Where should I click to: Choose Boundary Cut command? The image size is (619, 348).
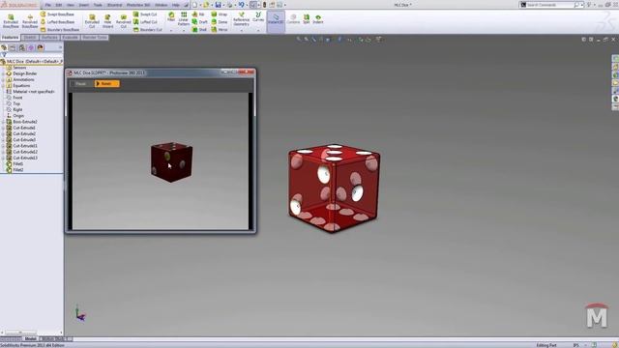[148, 30]
